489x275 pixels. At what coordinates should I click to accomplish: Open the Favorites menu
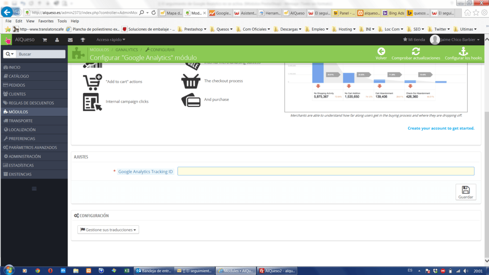click(46, 21)
